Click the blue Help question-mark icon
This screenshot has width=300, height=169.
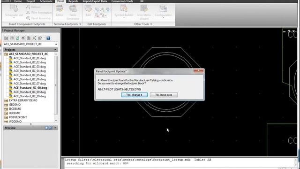(48, 38)
